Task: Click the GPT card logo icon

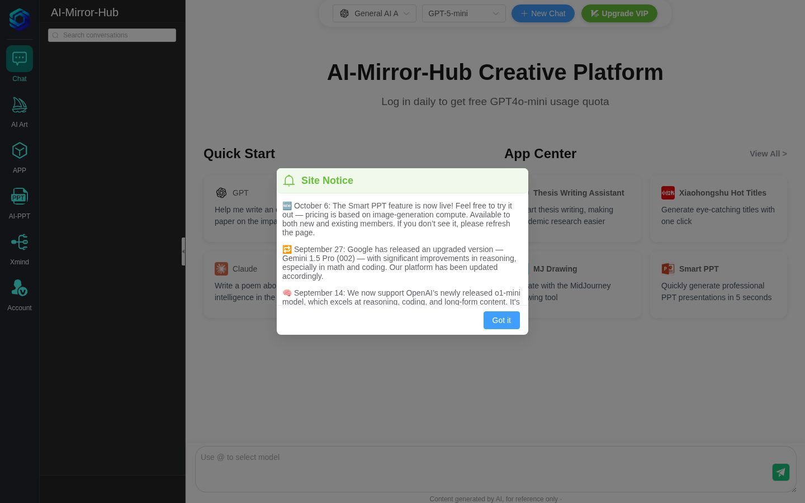Action: [x=221, y=193]
